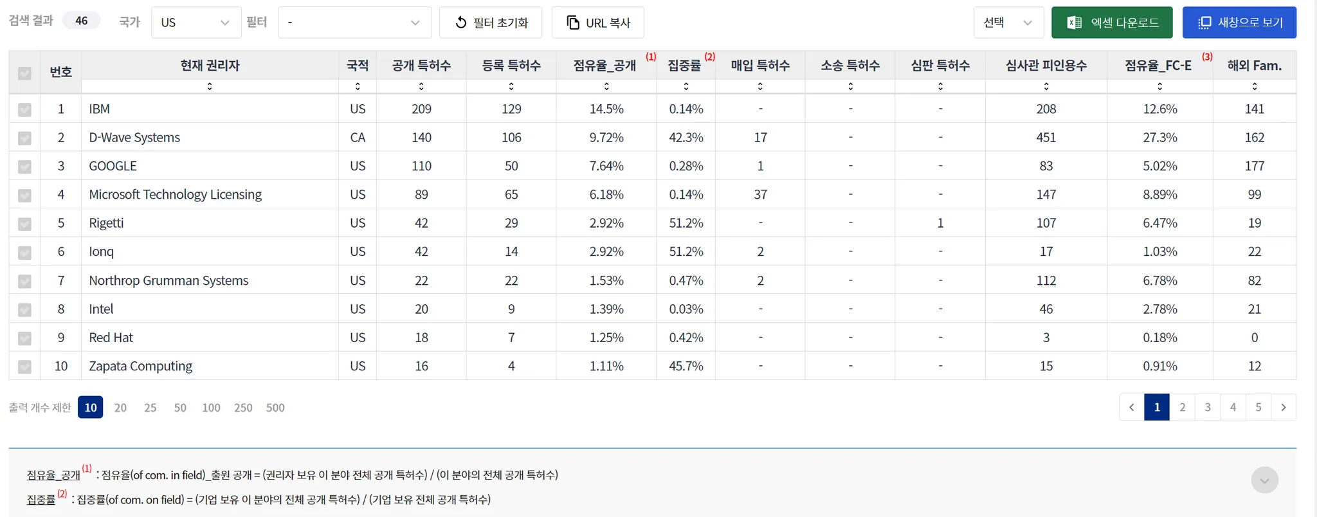Screen dimensions: 1317x517
Task: Set output limit to 100 rows
Action: click(211, 408)
